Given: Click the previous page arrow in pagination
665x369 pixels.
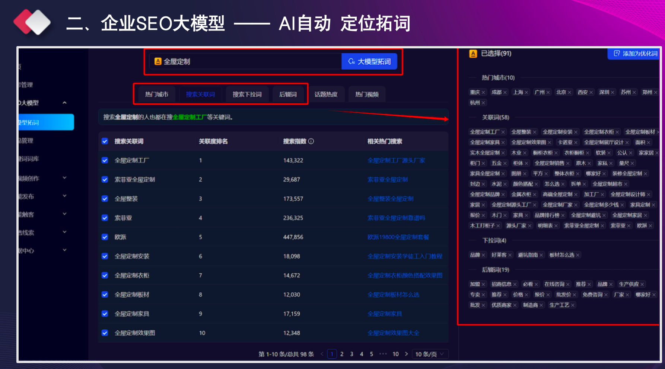Looking at the screenshot, I should click(322, 354).
